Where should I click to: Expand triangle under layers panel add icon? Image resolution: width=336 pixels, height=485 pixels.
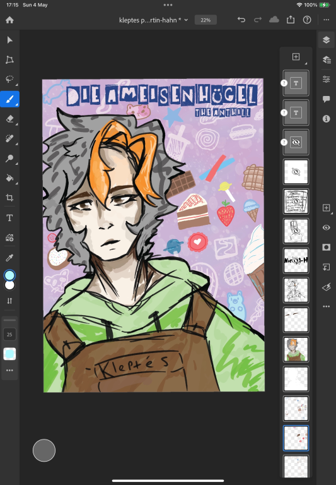point(306,63)
